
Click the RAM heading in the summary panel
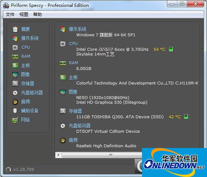[x=74, y=63]
